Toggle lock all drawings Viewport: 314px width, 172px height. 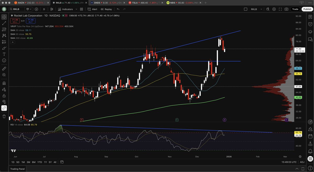pyautogui.click(x=4, y=96)
